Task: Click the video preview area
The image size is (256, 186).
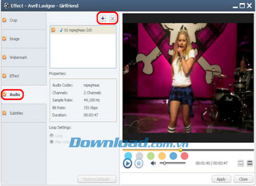Action: point(188,78)
